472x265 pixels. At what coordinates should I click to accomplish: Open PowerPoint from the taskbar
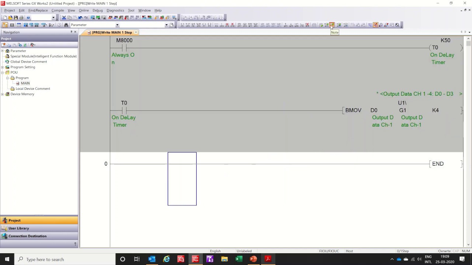(x=253, y=259)
